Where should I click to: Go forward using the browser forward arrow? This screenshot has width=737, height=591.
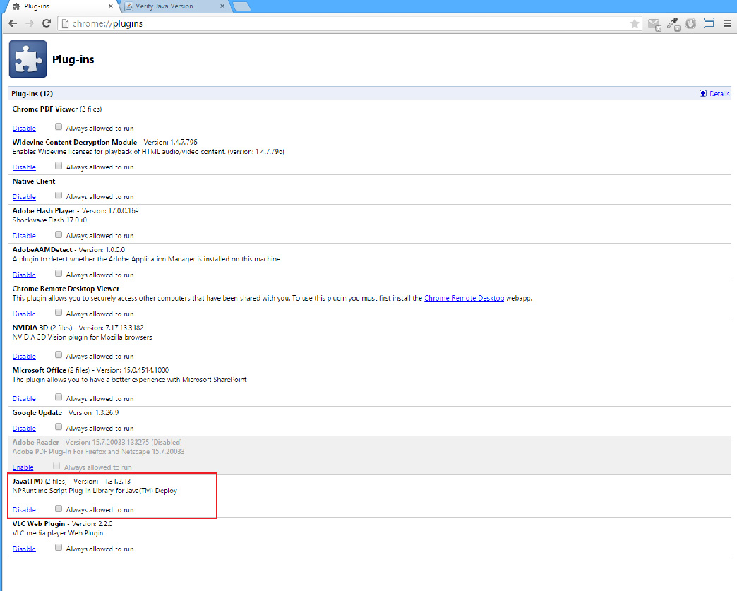tap(30, 23)
